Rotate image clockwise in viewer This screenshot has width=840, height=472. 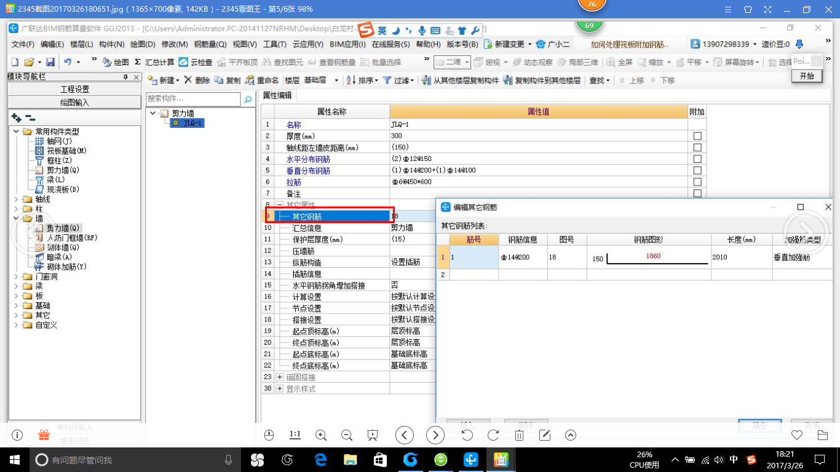493,435
